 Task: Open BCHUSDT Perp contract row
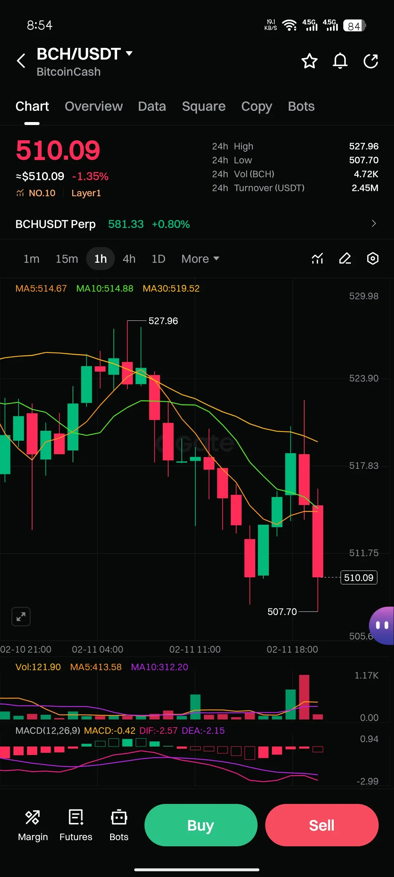click(x=197, y=224)
